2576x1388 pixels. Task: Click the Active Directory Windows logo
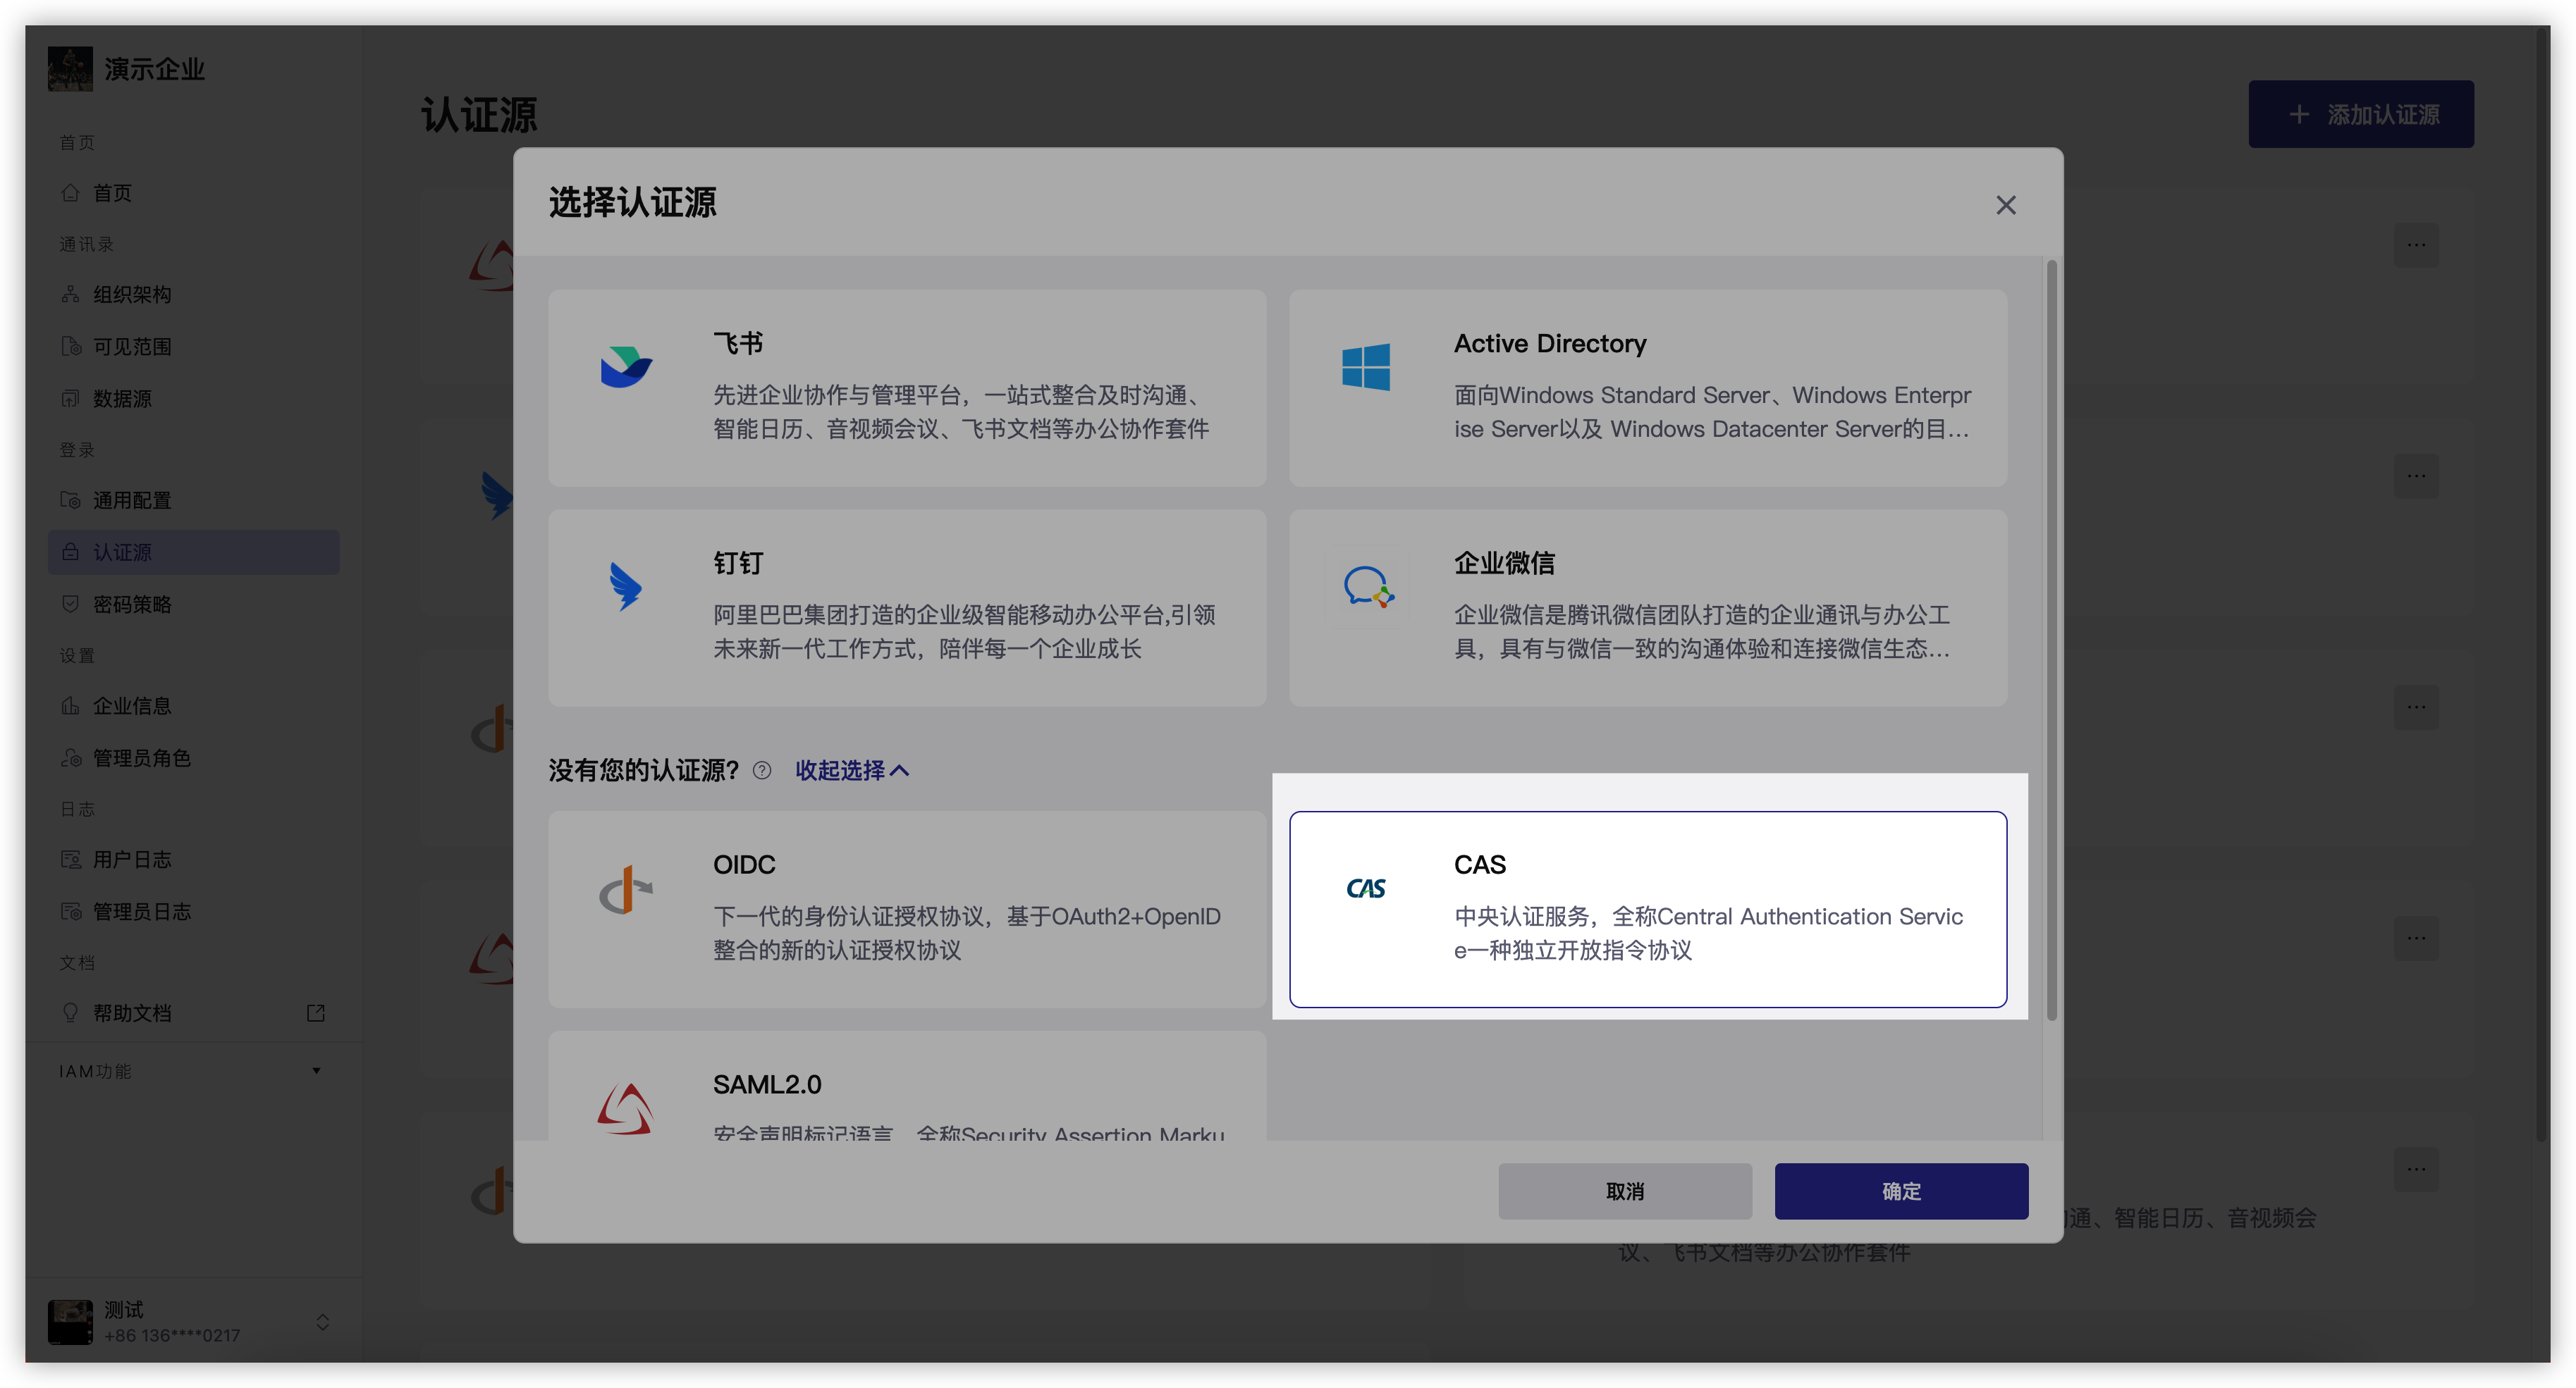(x=1366, y=367)
